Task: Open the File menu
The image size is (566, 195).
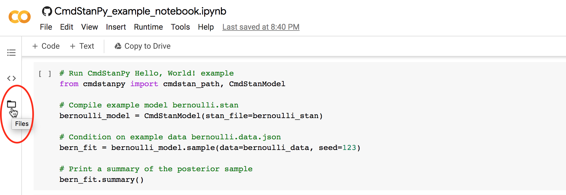Action: [46, 27]
